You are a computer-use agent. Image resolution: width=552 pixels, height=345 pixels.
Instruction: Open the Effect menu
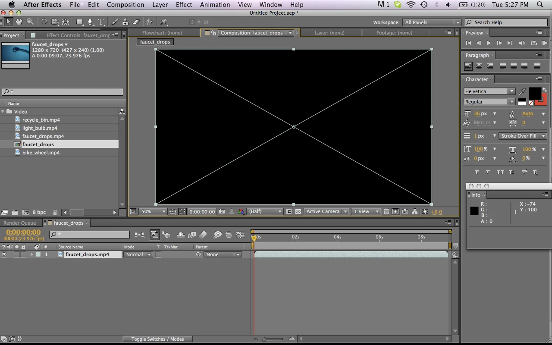tap(184, 5)
